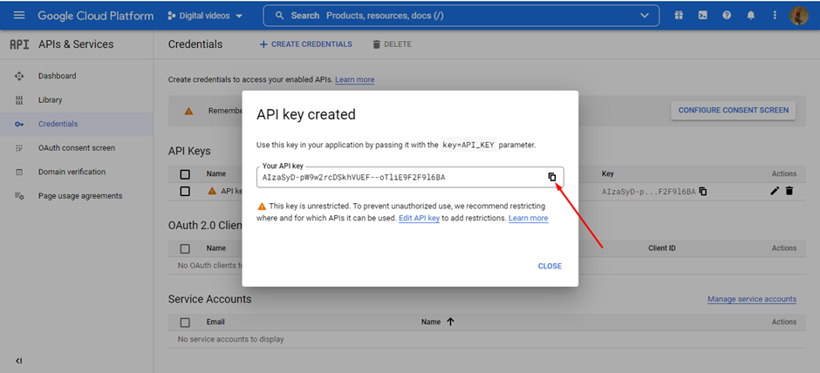Screen dimensions: 820x373
Task: Delete the API key trash icon
Action: 789,191
